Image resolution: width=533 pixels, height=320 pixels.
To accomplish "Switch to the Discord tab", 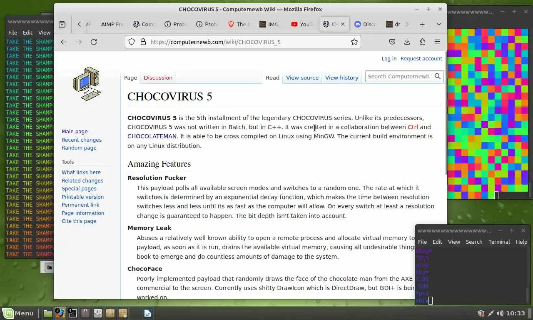I will click(x=365, y=24).
